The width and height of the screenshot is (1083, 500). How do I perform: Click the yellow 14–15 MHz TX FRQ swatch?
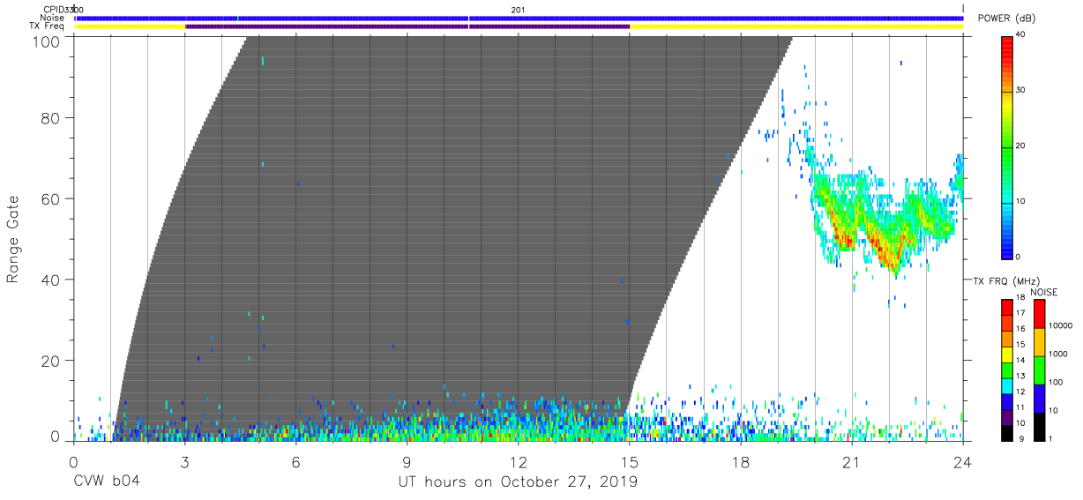pos(1007,354)
